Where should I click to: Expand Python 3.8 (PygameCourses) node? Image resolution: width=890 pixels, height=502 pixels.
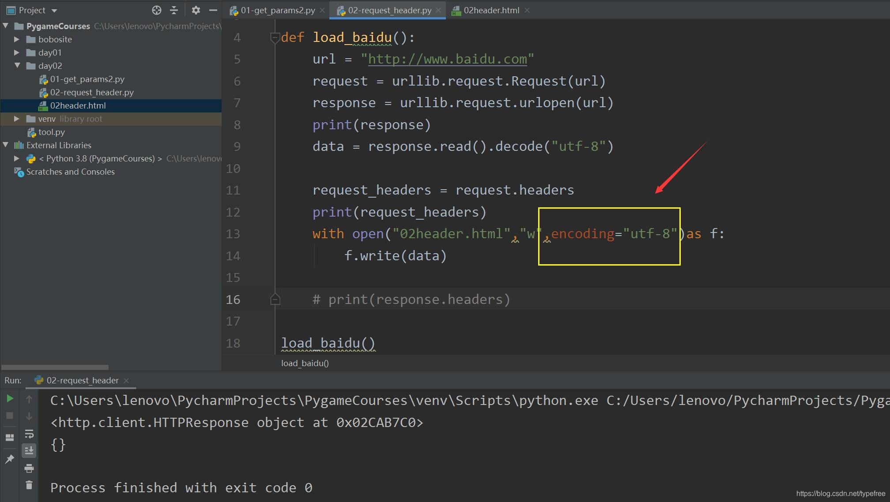click(17, 158)
